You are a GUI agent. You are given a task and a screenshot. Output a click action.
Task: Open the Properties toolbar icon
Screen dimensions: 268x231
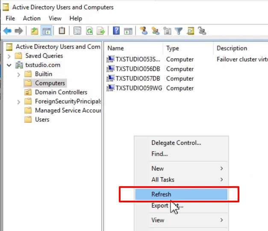pos(77,31)
